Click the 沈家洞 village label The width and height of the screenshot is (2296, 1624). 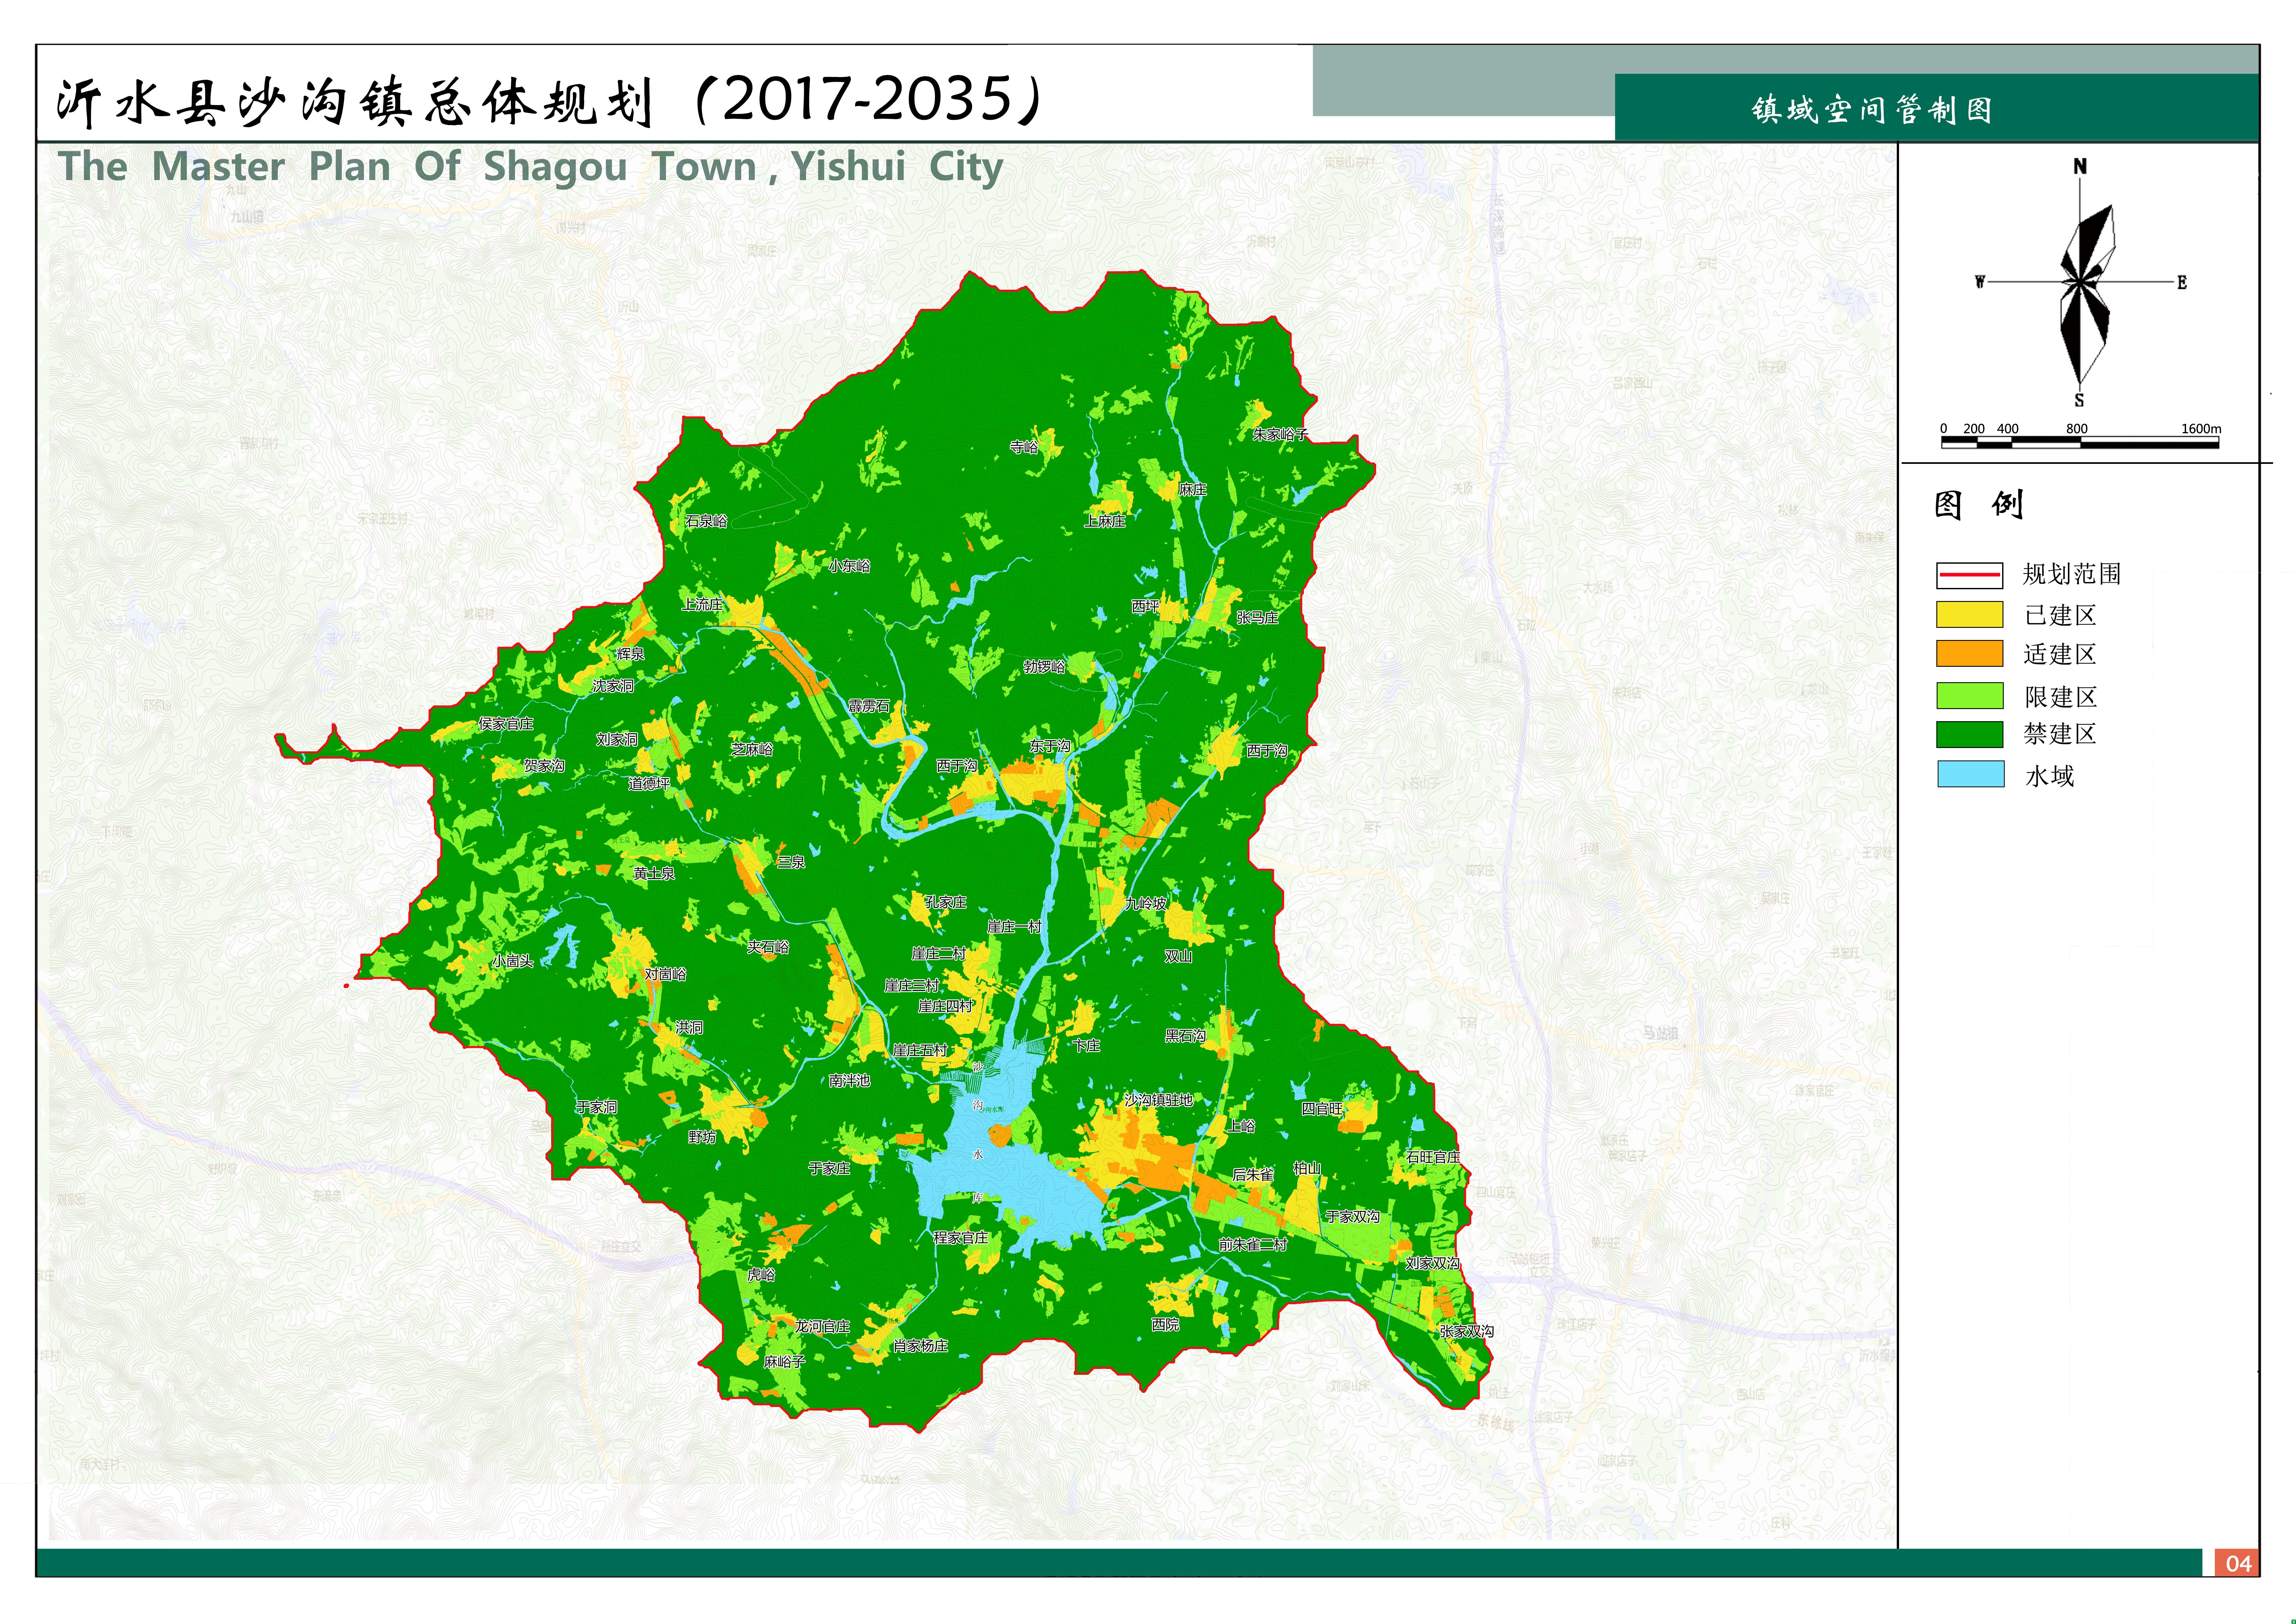[x=613, y=686]
